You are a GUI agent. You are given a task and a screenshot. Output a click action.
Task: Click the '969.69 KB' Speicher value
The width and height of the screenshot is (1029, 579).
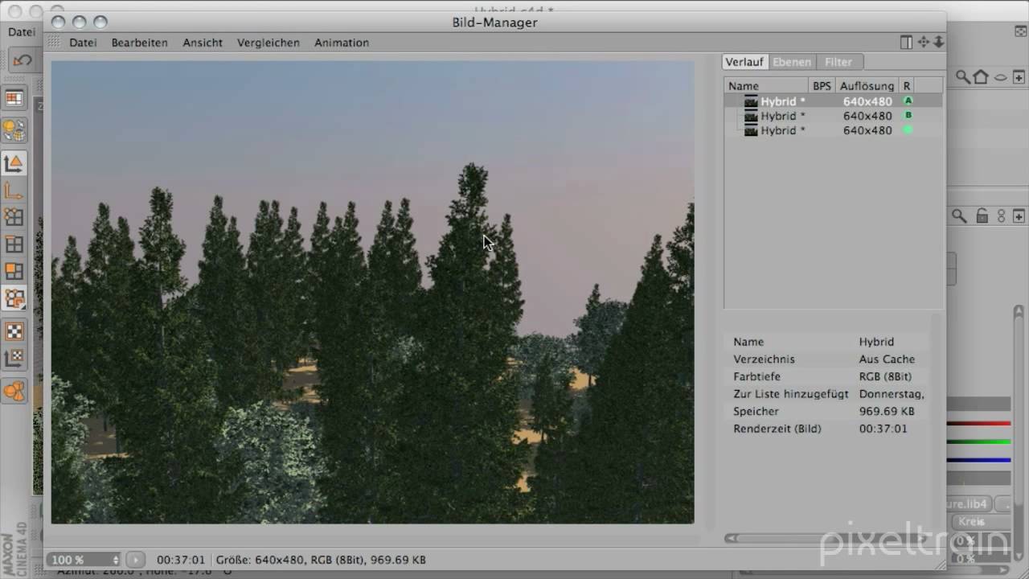point(887,411)
